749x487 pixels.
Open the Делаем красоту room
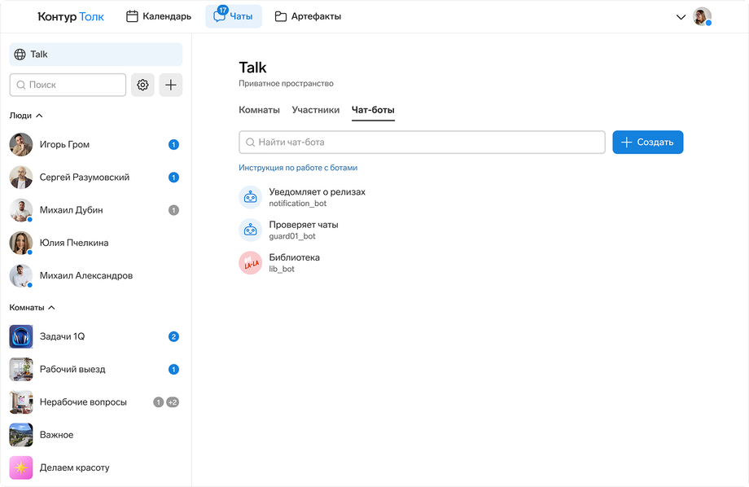(96, 467)
